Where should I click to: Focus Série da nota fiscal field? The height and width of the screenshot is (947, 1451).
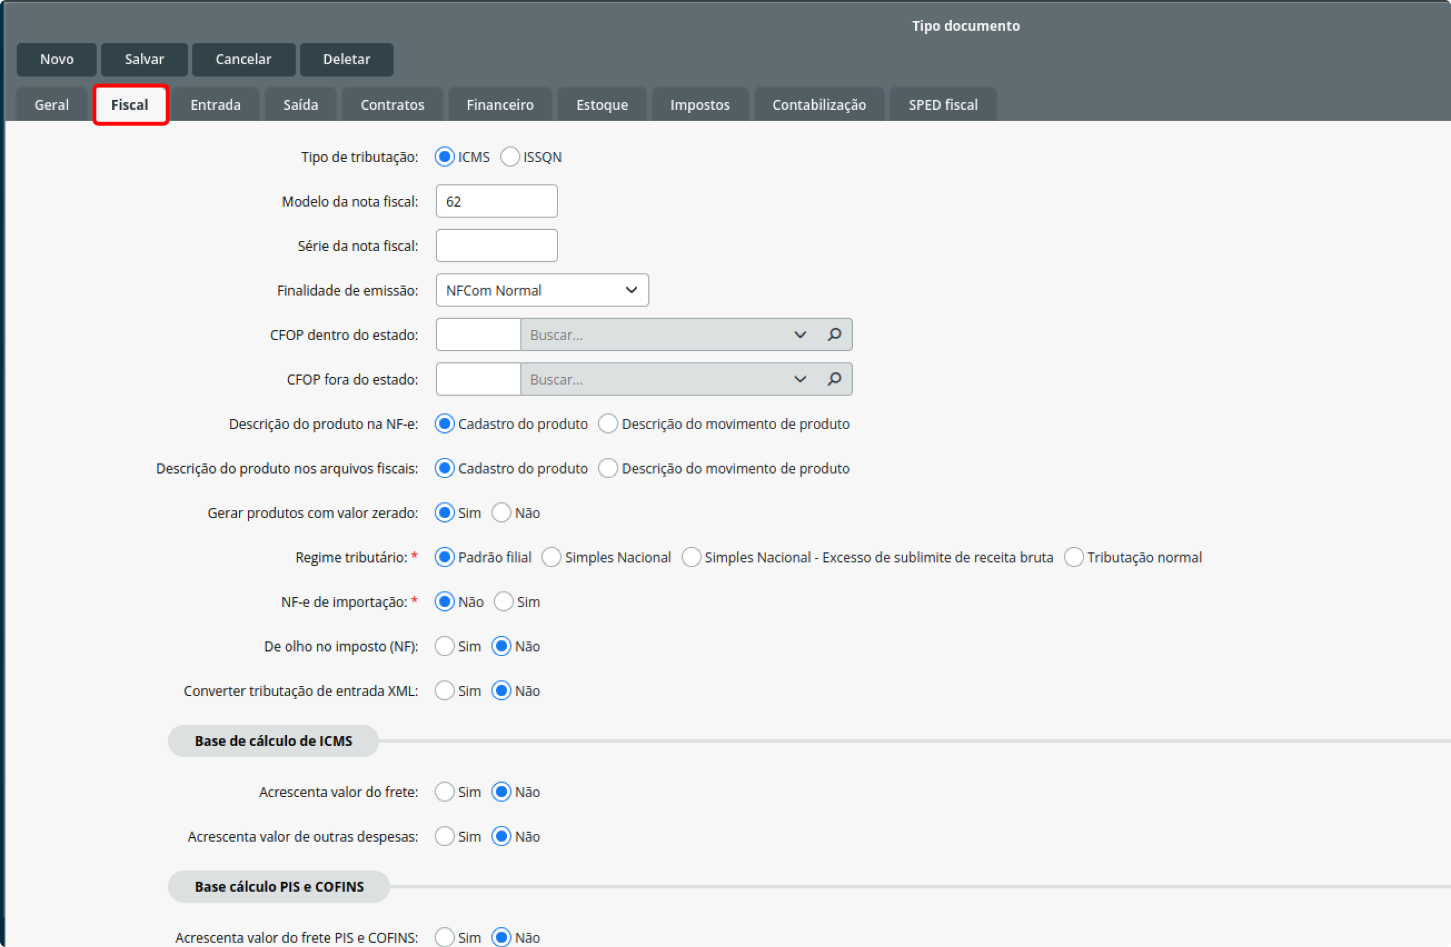point(496,245)
